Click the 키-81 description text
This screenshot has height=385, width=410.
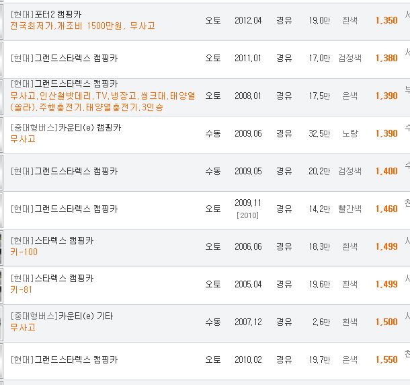point(21,289)
